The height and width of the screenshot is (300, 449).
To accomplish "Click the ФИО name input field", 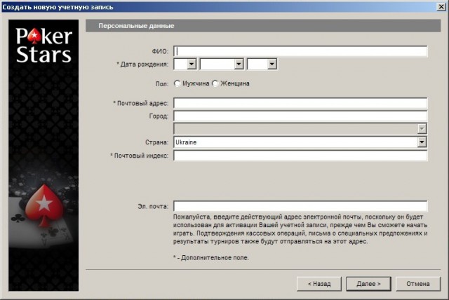I will [300, 50].
